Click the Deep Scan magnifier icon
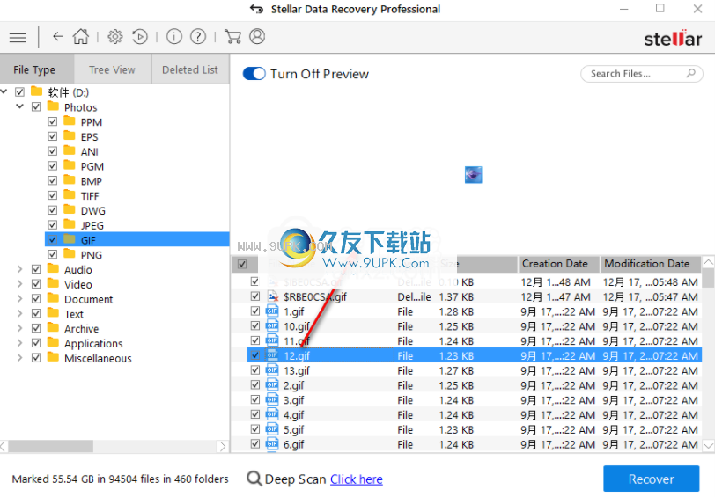The height and width of the screenshot is (497, 715). coord(254,479)
